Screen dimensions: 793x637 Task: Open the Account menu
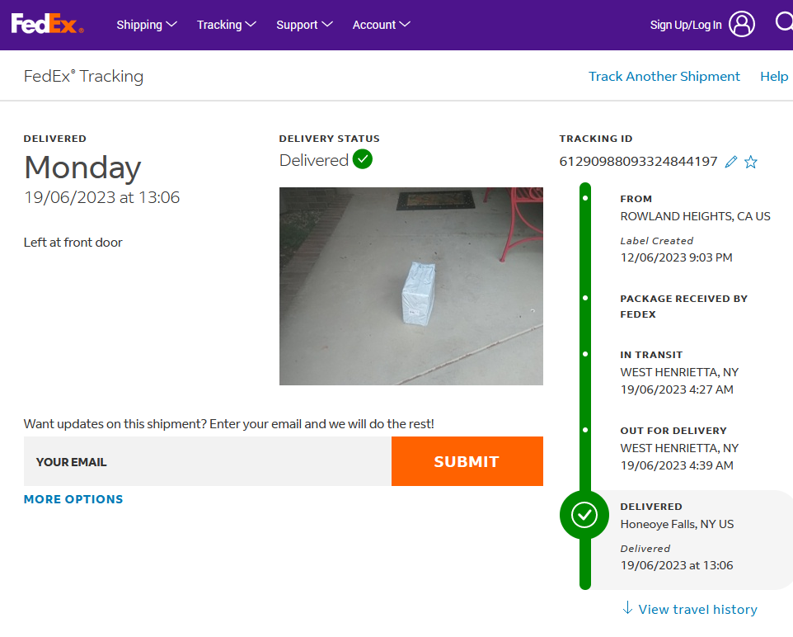point(381,25)
